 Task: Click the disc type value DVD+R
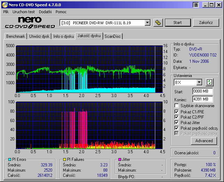196,49
